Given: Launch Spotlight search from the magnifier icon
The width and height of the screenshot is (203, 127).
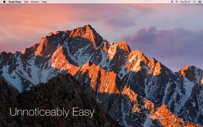Looking at the screenshot, I should pos(194,2).
